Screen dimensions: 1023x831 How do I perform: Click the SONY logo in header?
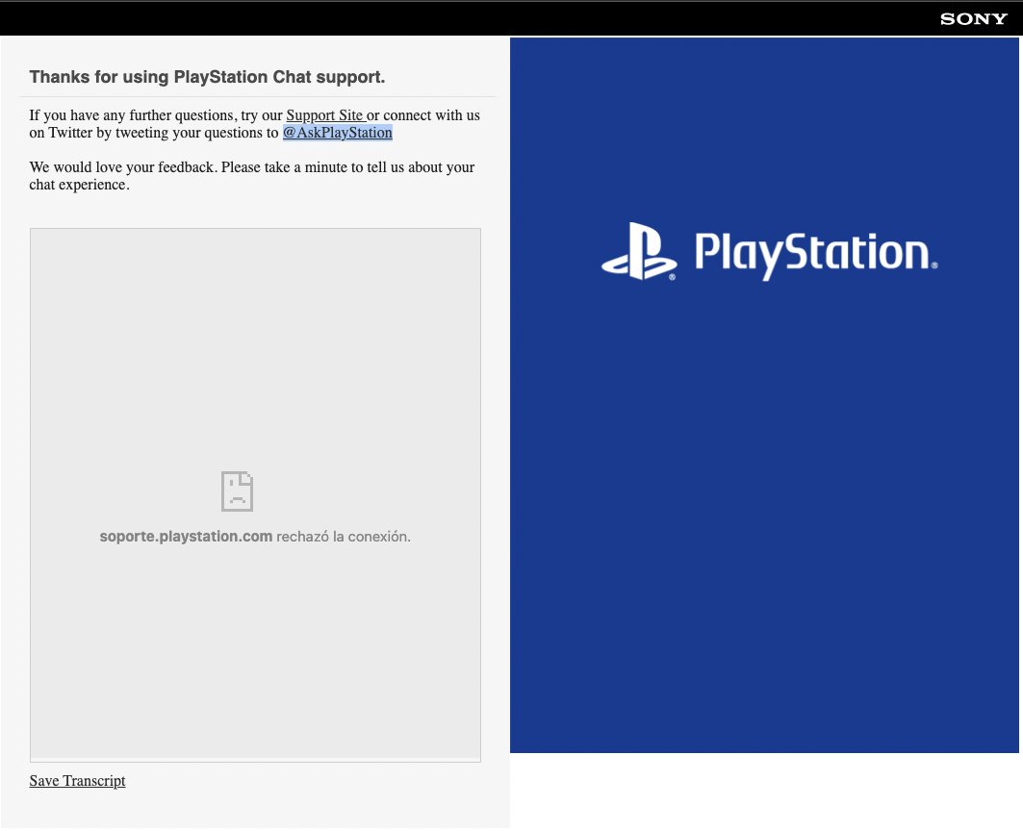point(973,19)
